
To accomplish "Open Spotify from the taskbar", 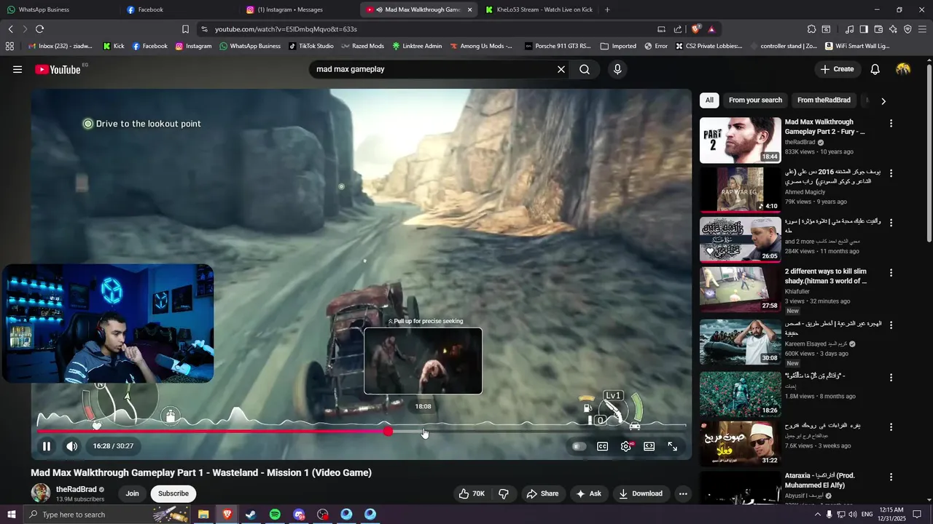I will pyautogui.click(x=275, y=515).
